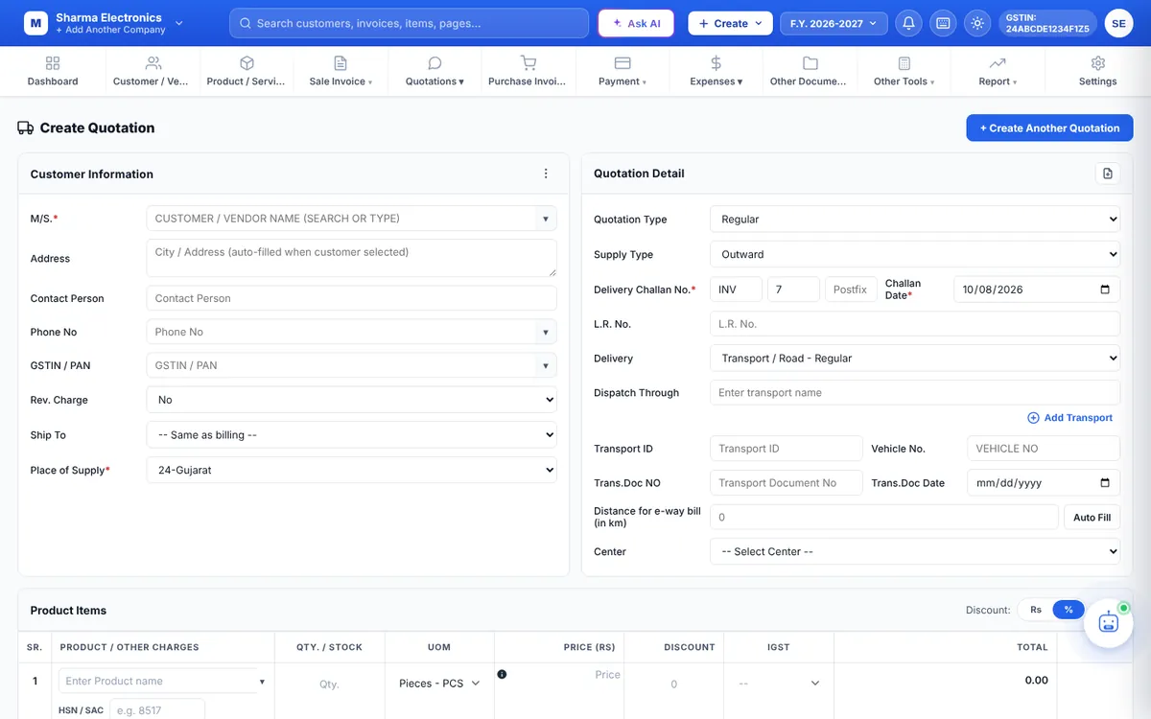
Task: Click the keyboard shortcuts icon
Action: 943,23
